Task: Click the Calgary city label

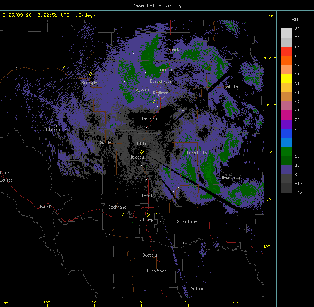Action: (145, 220)
